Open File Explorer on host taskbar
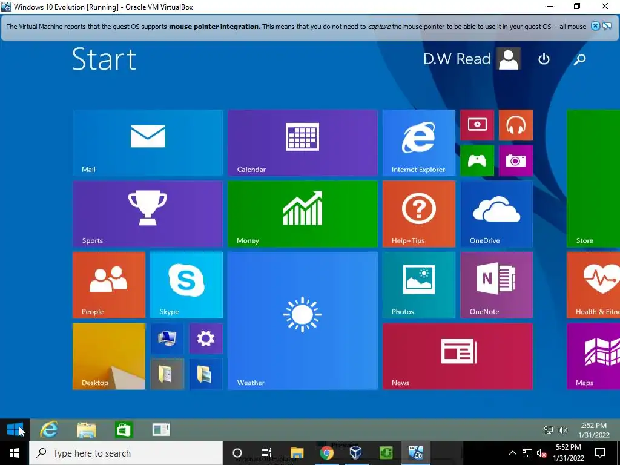 (297, 453)
